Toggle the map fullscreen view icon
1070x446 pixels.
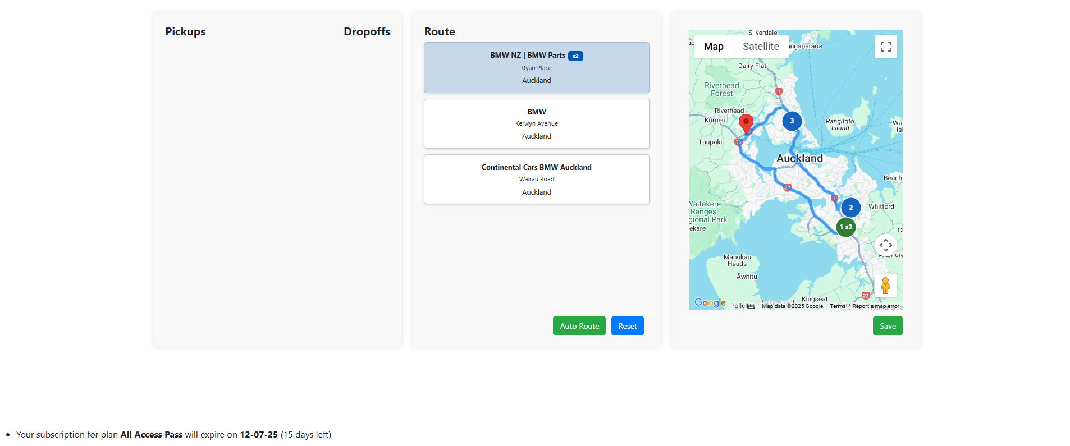[885, 47]
